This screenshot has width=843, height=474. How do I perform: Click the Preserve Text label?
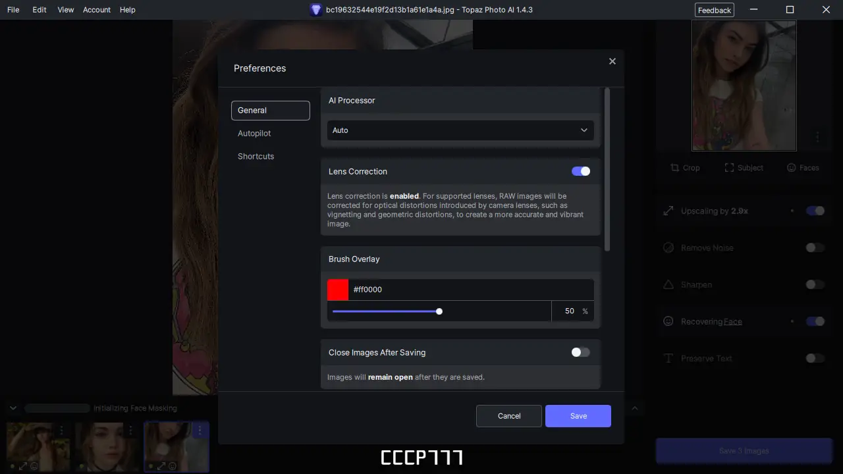tap(707, 359)
